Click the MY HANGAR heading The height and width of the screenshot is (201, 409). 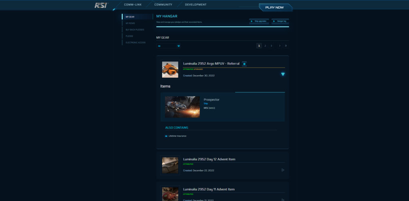(x=167, y=16)
